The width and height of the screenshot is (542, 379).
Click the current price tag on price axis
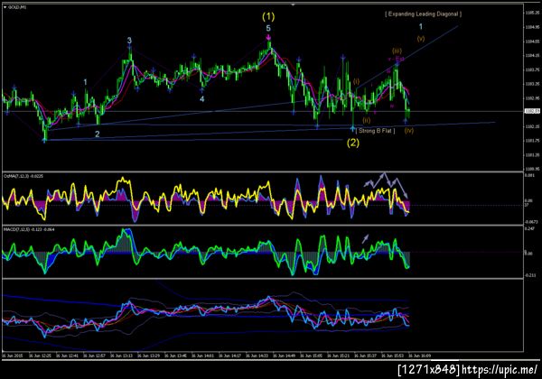(x=532, y=111)
